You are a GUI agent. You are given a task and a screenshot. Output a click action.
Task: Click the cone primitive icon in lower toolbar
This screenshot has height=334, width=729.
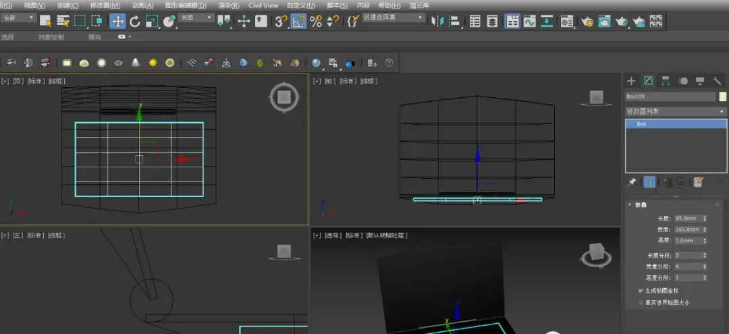click(x=135, y=63)
